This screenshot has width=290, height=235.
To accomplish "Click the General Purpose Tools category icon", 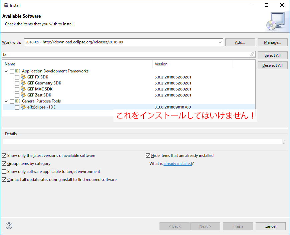I will [18, 101].
